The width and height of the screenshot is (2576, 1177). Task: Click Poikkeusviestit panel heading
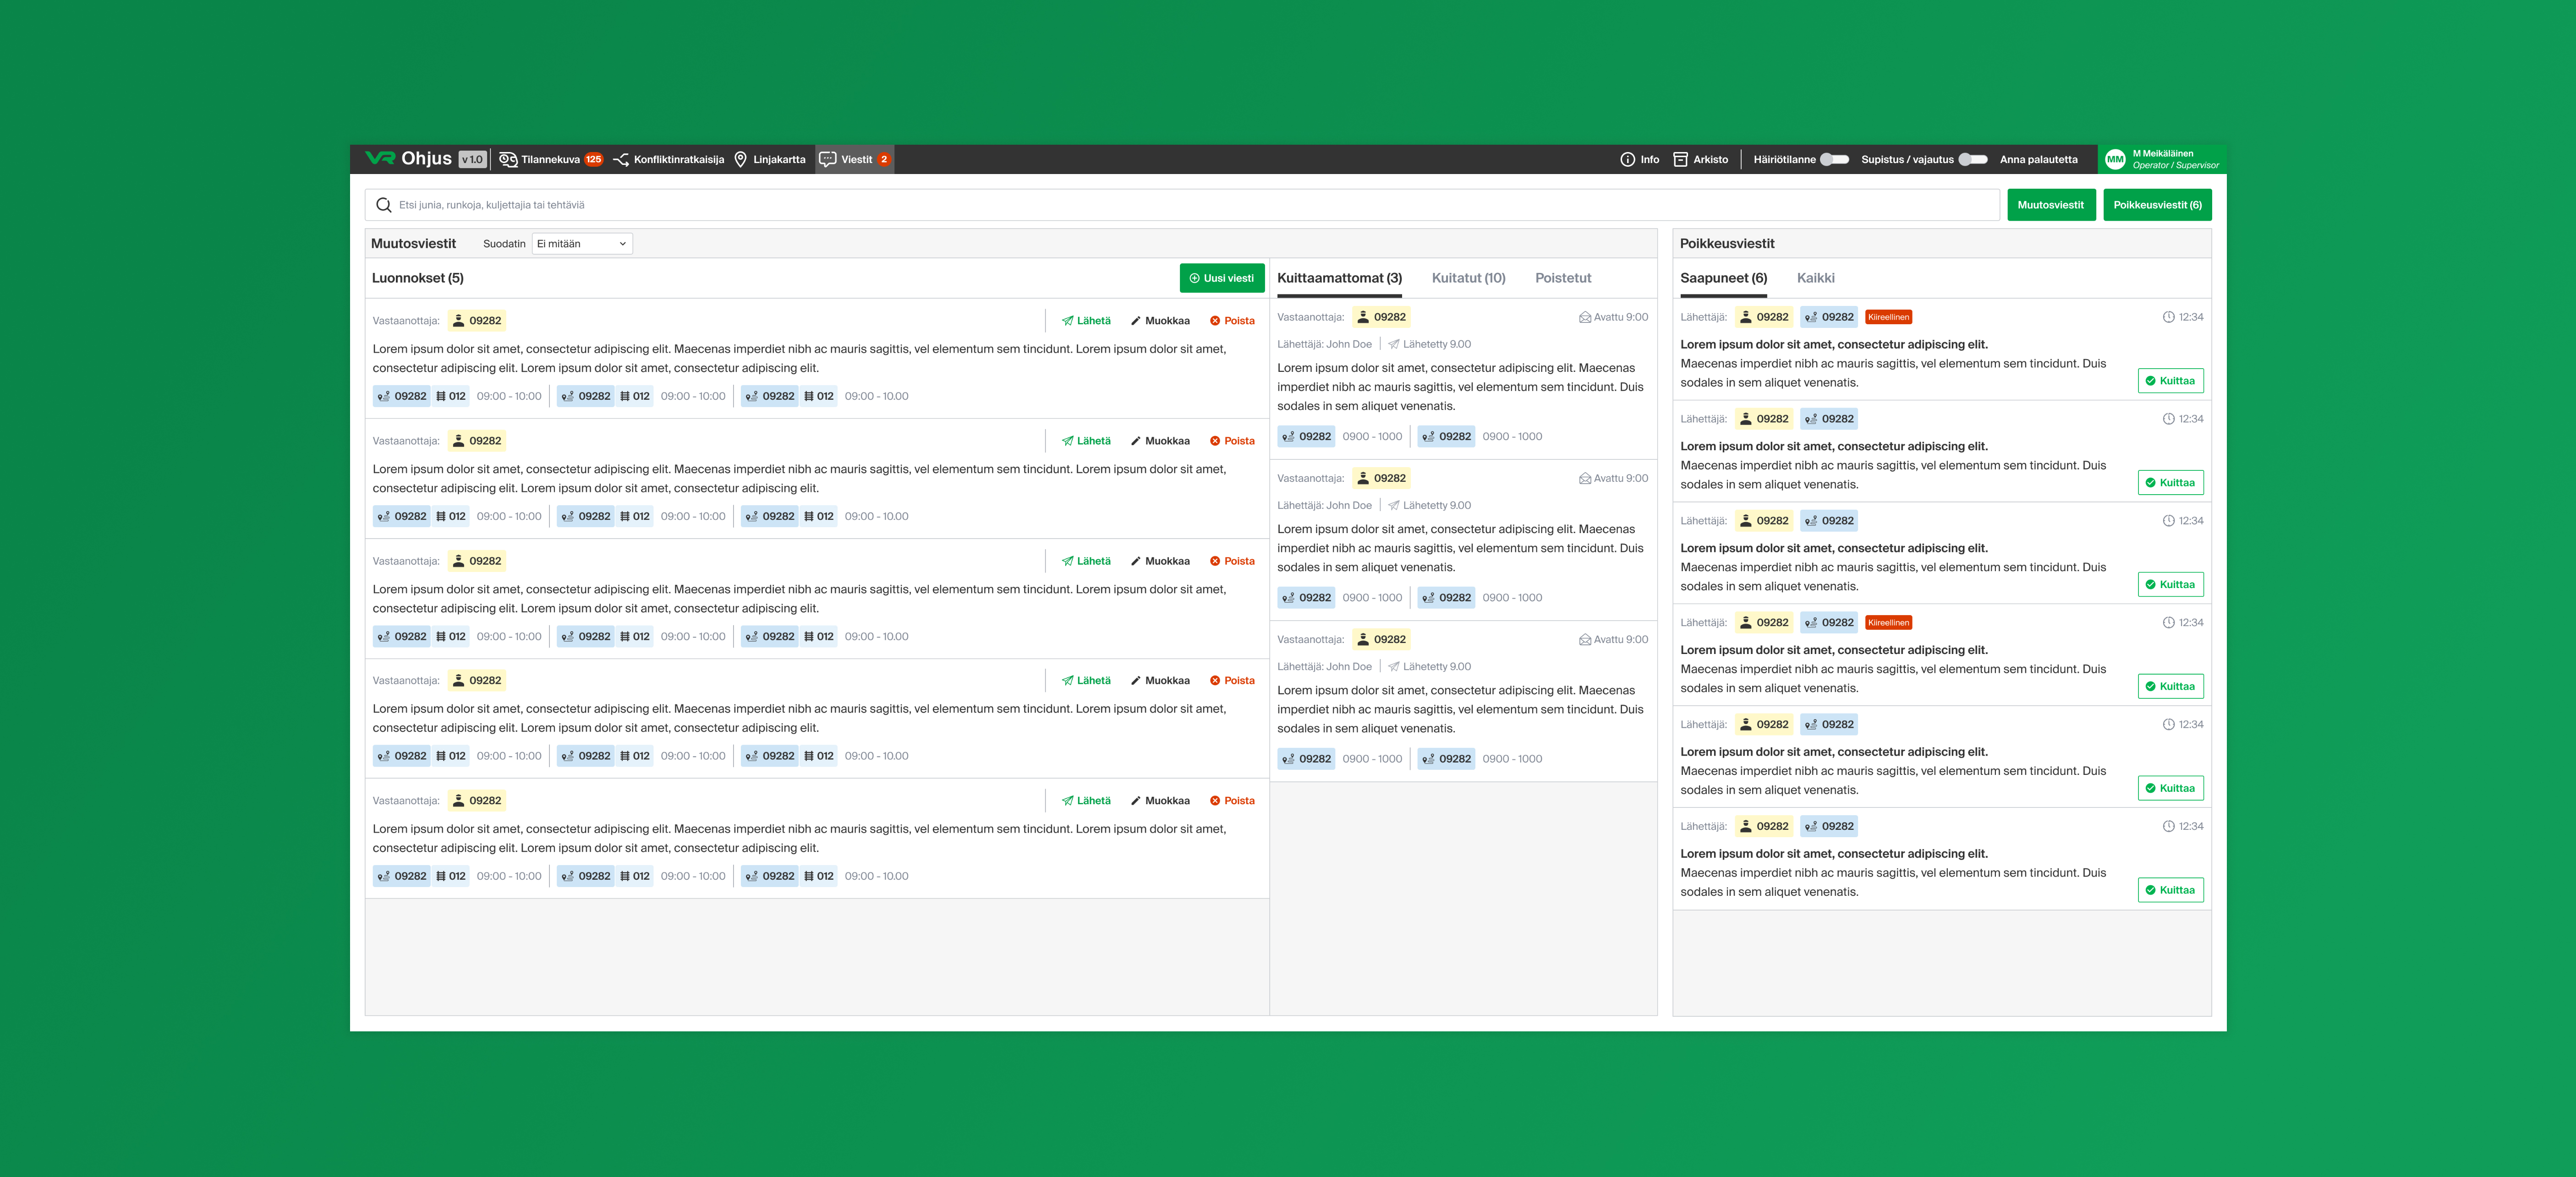tap(1727, 244)
